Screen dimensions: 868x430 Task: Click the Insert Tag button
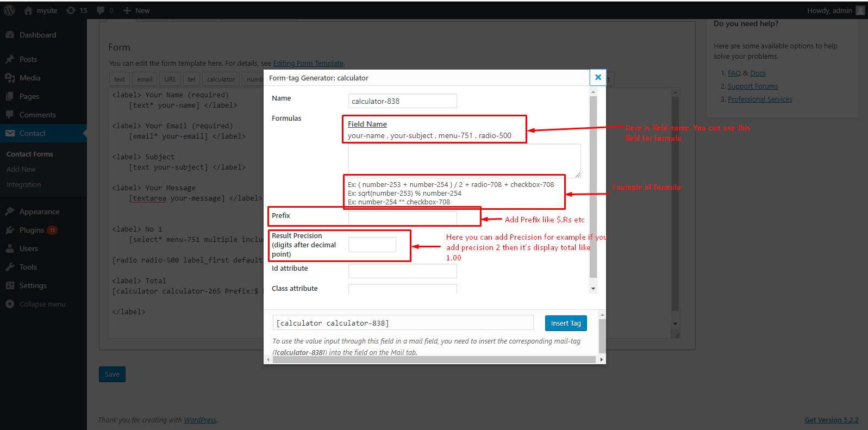566,323
